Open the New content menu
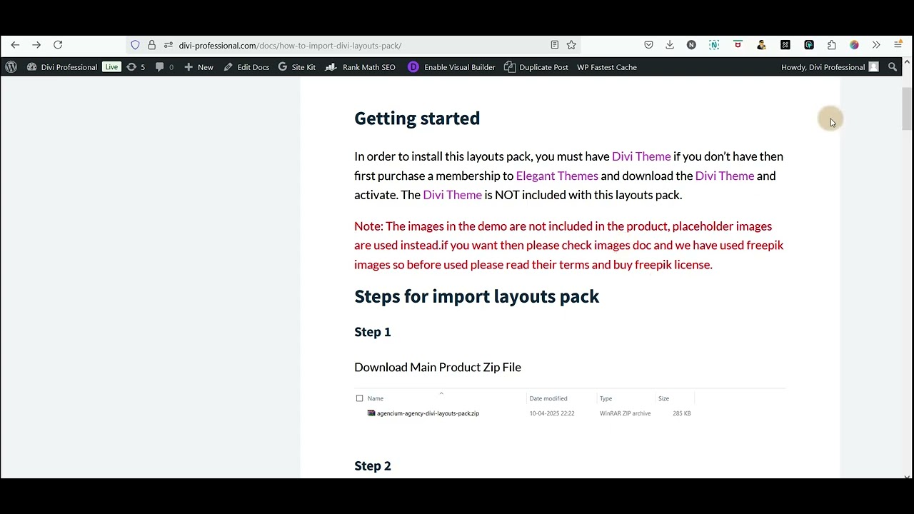Image resolution: width=914 pixels, height=514 pixels. pos(199,67)
